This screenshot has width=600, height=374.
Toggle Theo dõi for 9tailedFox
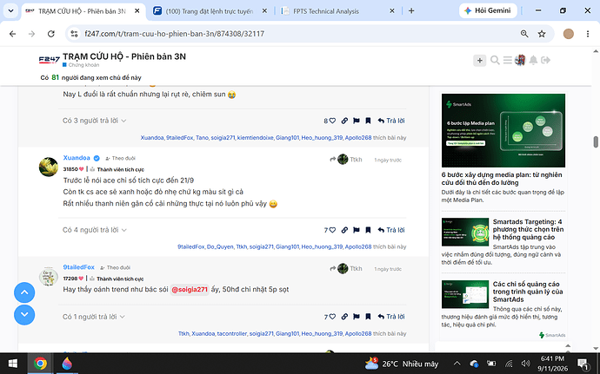coord(115,267)
